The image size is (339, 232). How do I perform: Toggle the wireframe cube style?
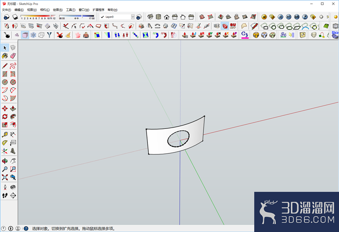coord(41,35)
